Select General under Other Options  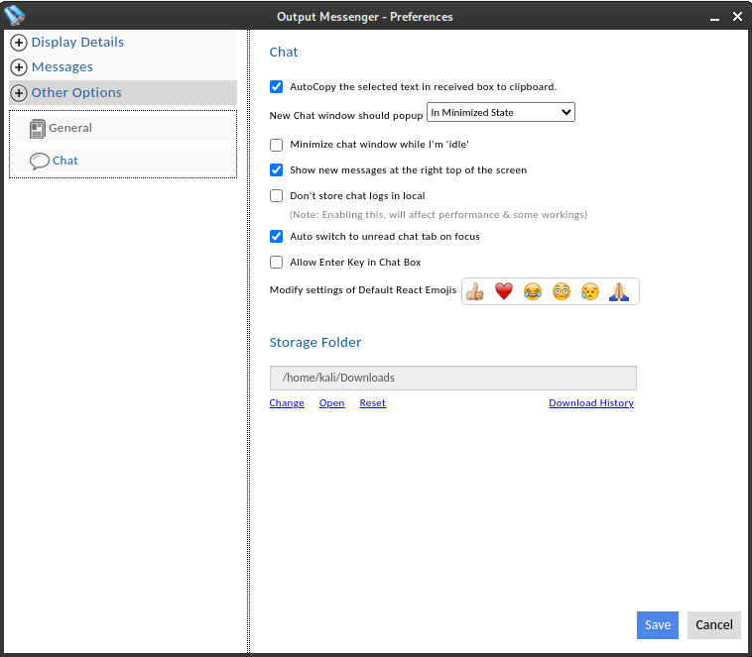(123, 129)
